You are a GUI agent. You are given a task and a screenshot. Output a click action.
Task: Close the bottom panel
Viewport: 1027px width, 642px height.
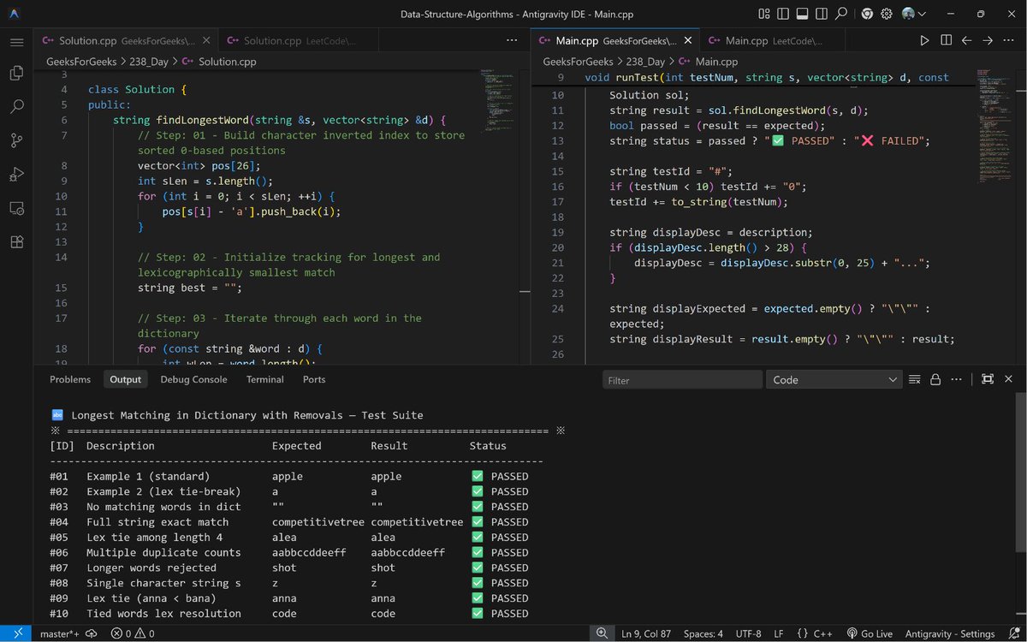1008,379
